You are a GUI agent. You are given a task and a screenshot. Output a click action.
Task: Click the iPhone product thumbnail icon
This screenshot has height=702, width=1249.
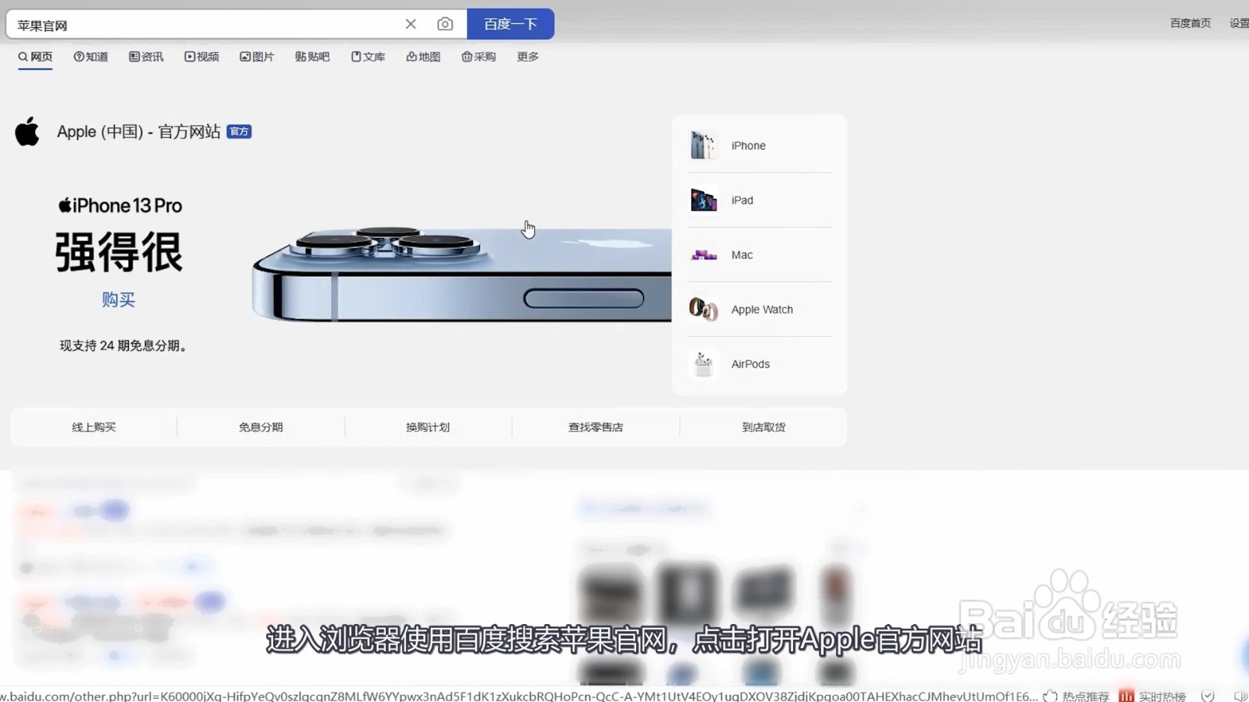click(703, 146)
